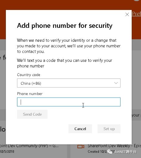Click the video camera icon beside SharePoint Dev Weekly
The width and height of the screenshot is (141, 158).
coord(81,147)
